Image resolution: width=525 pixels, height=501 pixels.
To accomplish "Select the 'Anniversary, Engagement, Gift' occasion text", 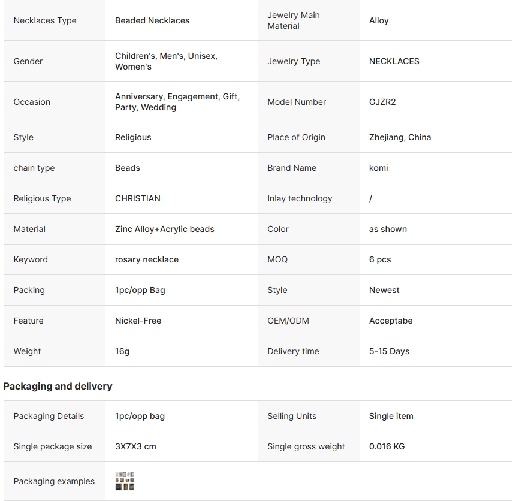I will pos(177,96).
